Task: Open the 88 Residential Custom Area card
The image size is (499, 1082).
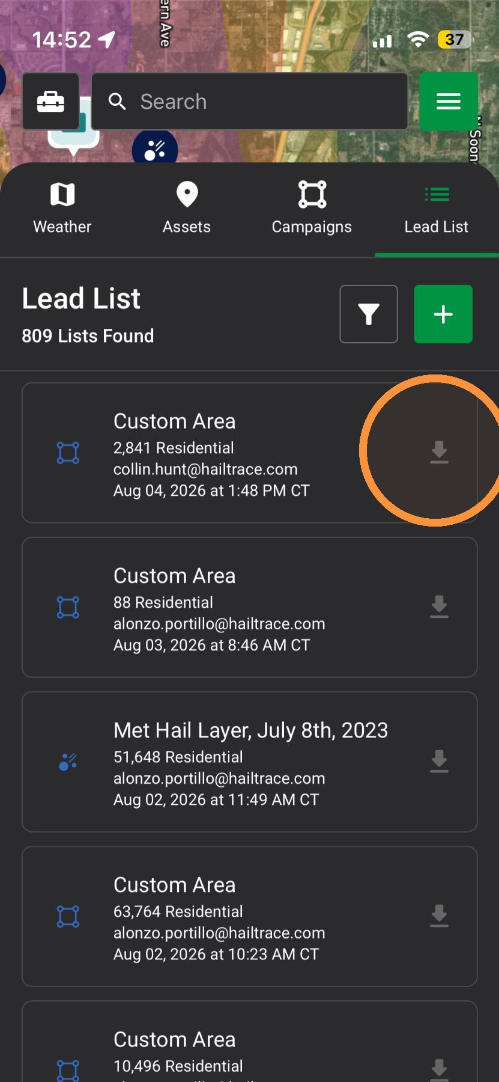Action: [x=250, y=607]
